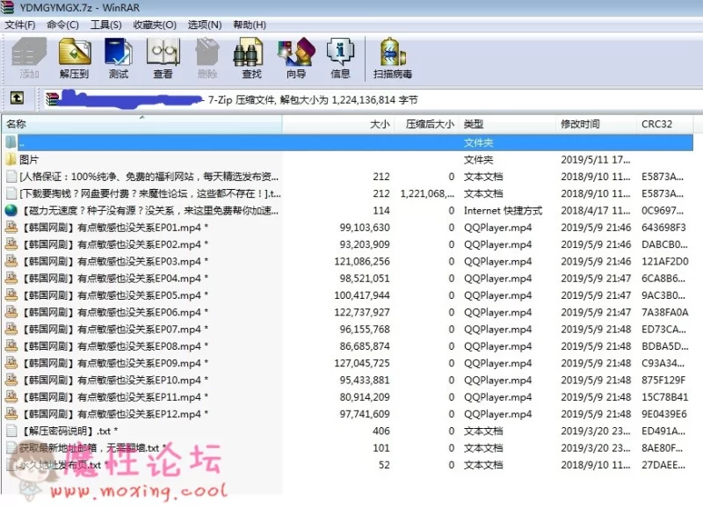Sort by the 压缩后大小 column header
Screen dimensions: 703x508
click(426, 124)
